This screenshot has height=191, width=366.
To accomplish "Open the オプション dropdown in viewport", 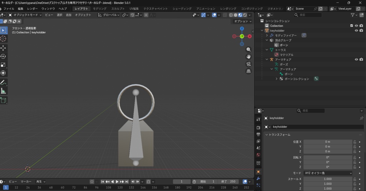I will (243, 21).
